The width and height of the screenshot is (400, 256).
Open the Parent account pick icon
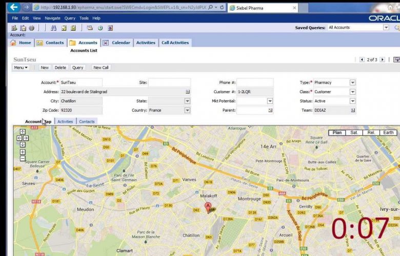pos(270,110)
